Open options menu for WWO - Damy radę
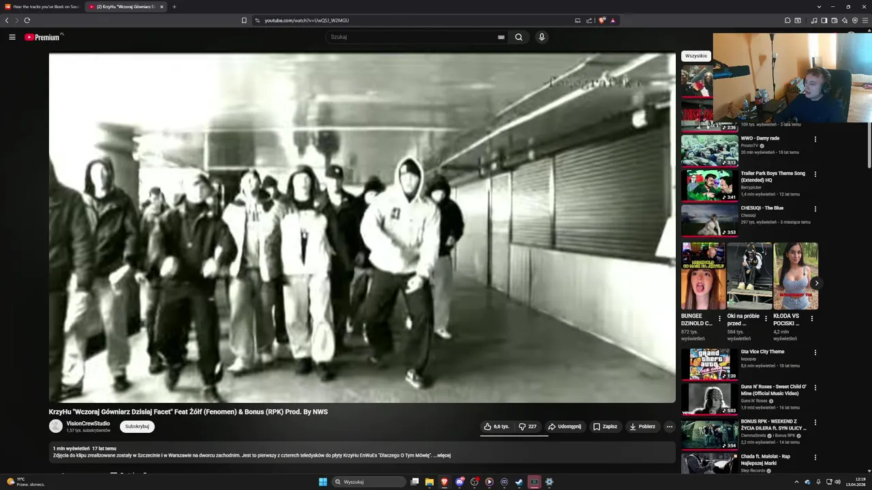Image resolution: width=872 pixels, height=490 pixels. coord(815,140)
